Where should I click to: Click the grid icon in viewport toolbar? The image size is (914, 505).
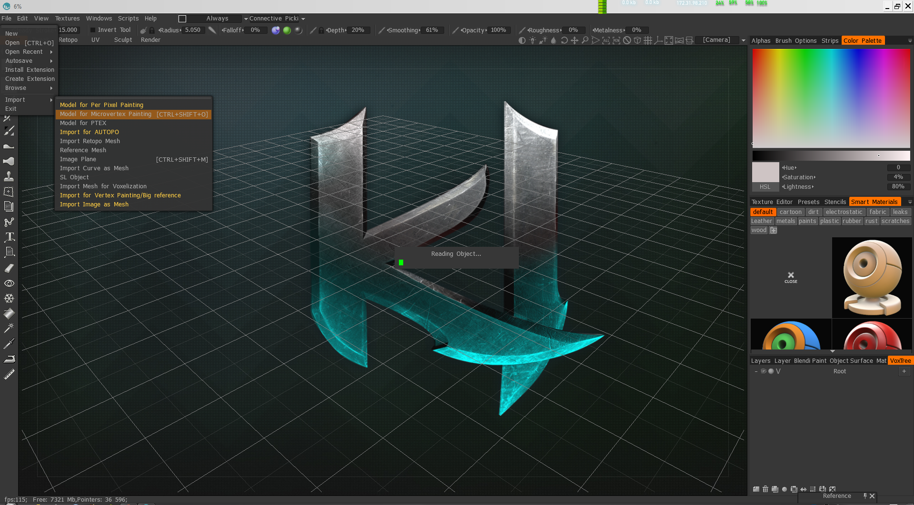pos(647,40)
